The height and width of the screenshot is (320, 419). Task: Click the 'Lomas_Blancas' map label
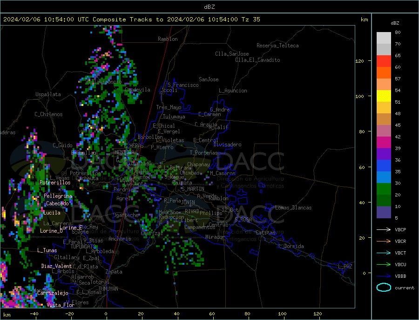click(293, 208)
